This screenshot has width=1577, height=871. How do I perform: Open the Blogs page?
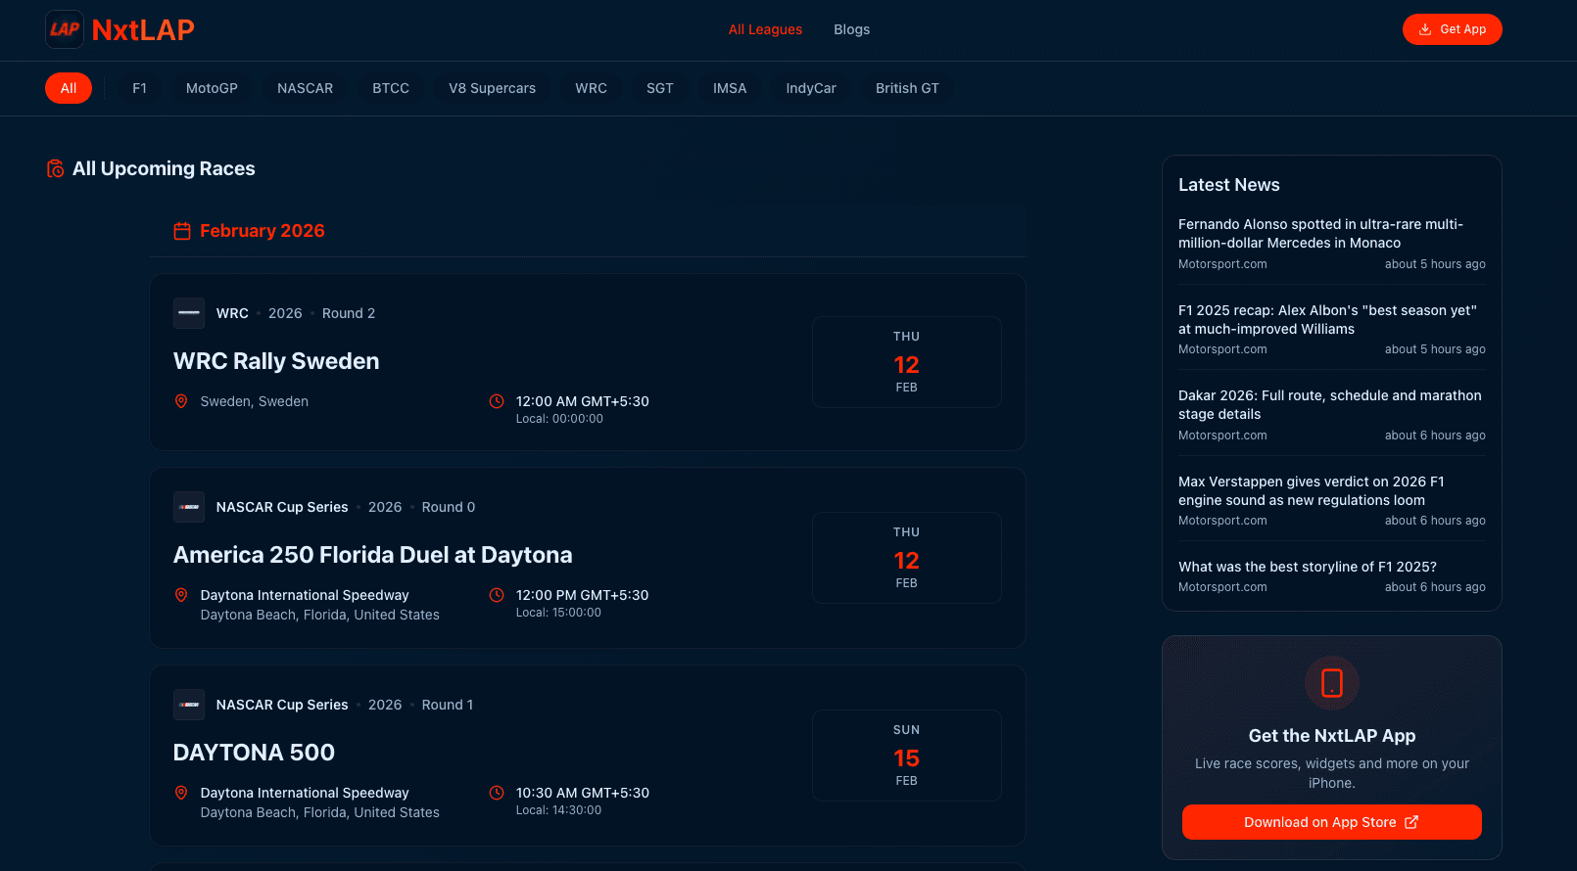pyautogui.click(x=851, y=29)
